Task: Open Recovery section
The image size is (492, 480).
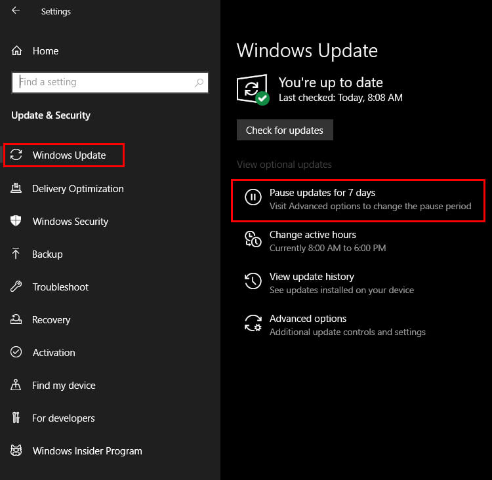Action: point(51,320)
